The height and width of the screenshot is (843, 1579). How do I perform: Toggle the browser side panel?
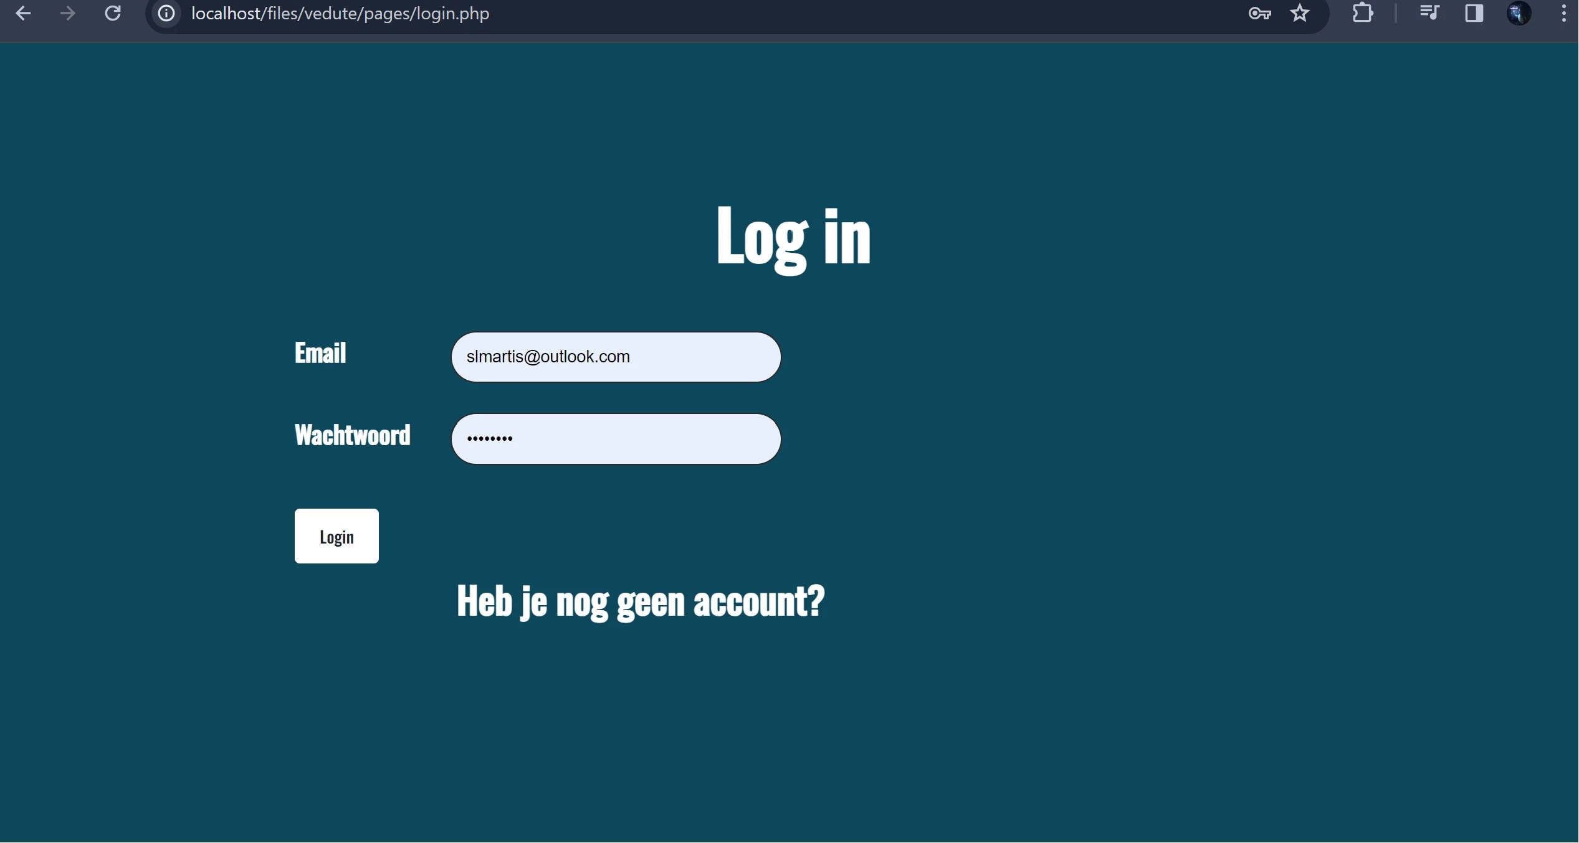pos(1474,13)
